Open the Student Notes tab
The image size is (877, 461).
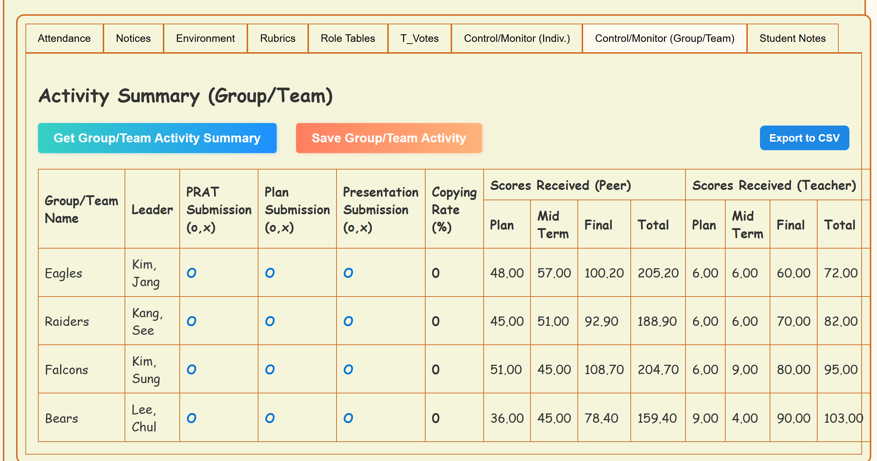point(792,38)
